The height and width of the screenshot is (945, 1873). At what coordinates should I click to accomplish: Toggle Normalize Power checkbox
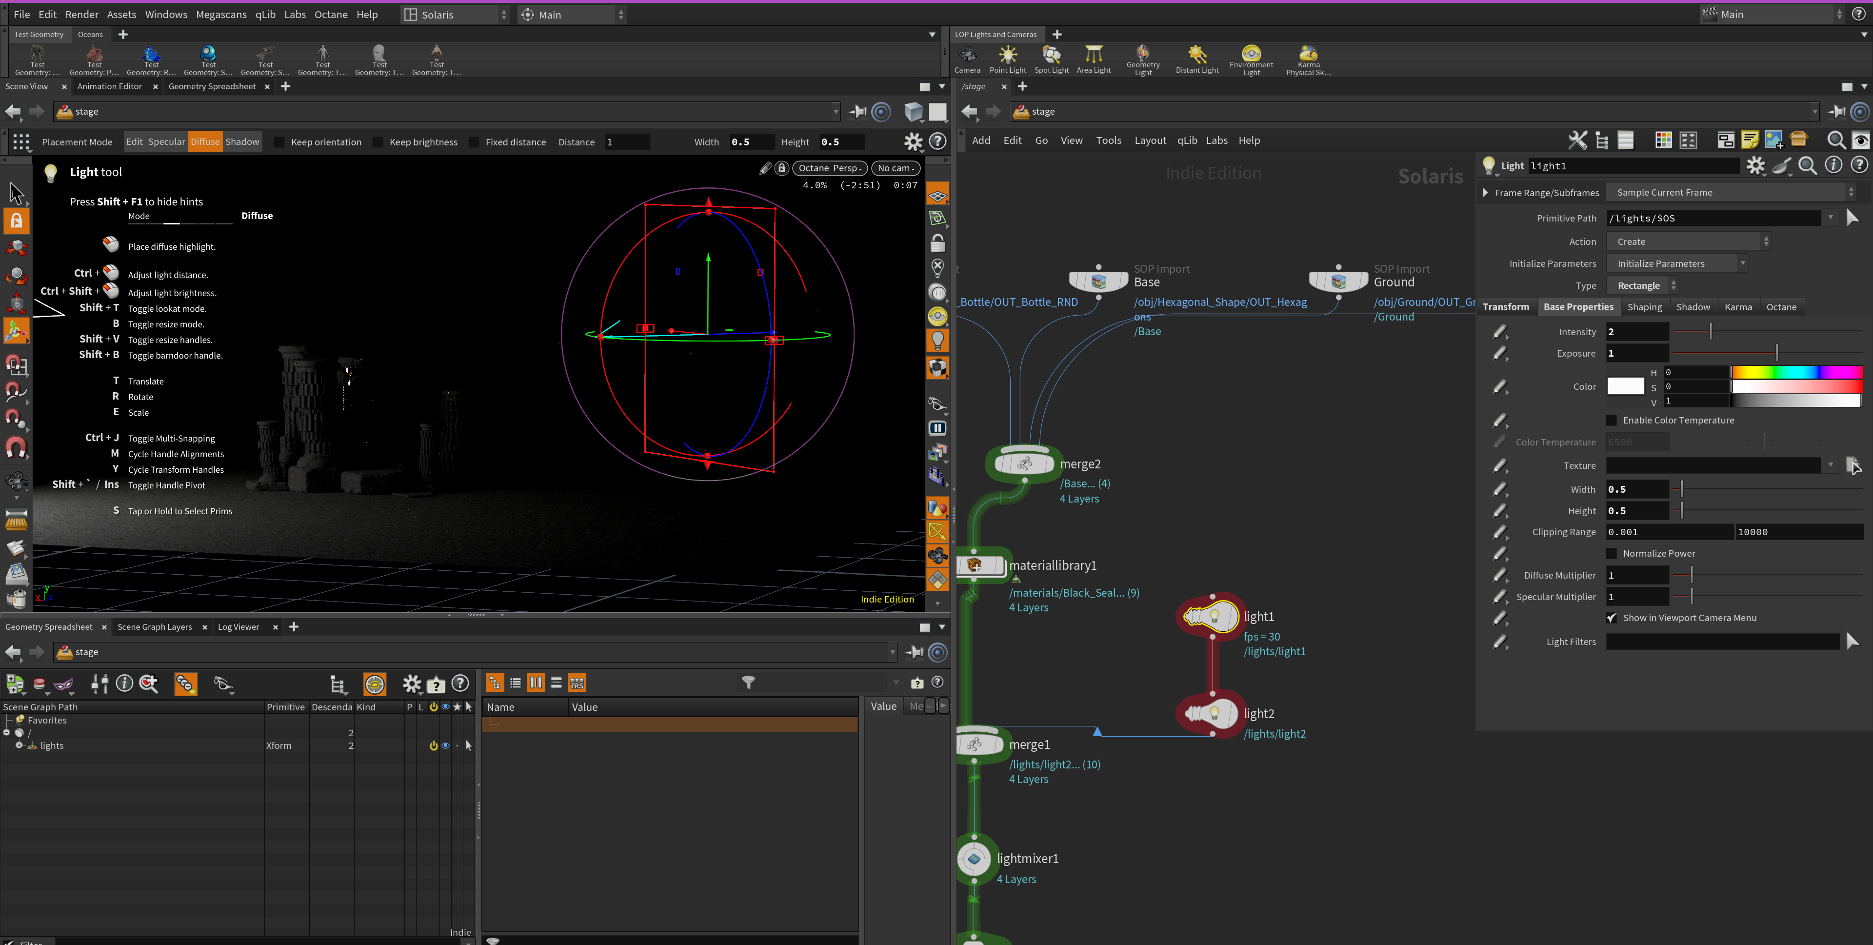(x=1611, y=554)
